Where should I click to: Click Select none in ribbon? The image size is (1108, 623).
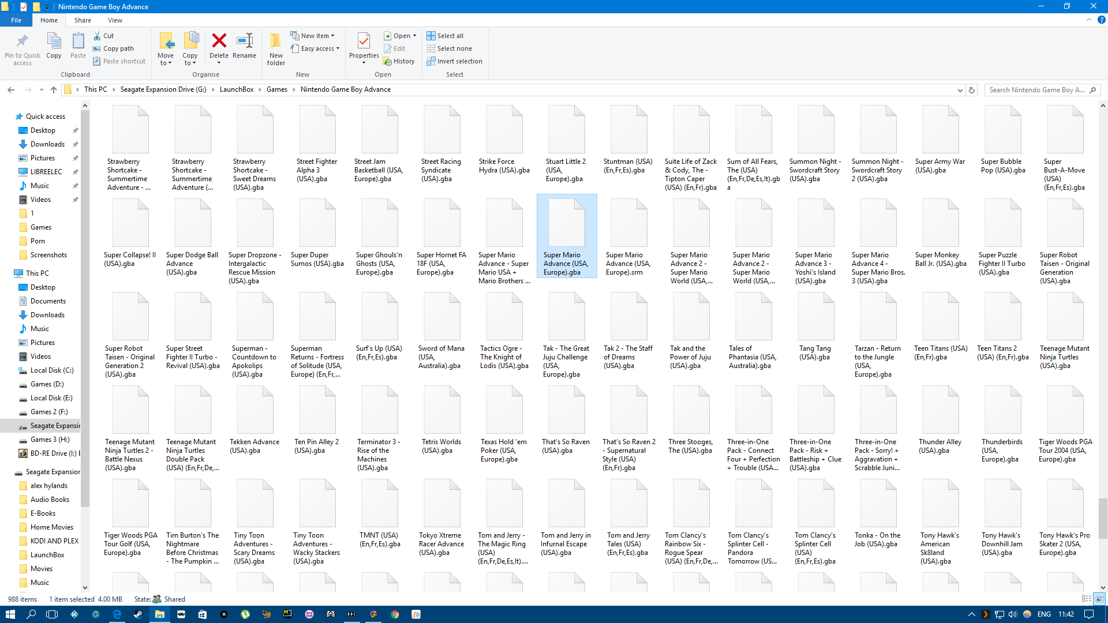pos(449,48)
